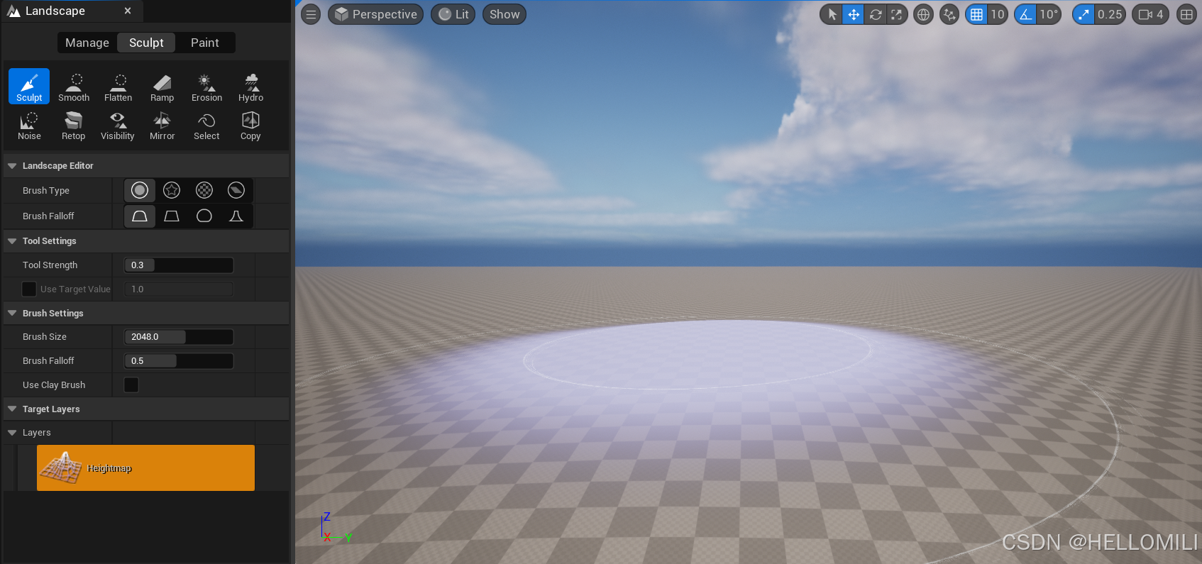Open rotation snap 10° dropdown
The image size is (1202, 564).
pyautogui.click(x=1049, y=14)
